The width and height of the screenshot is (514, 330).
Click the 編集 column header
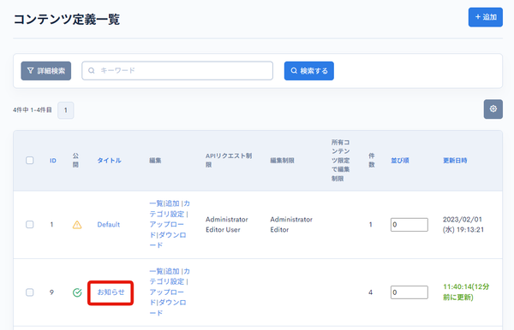(155, 160)
